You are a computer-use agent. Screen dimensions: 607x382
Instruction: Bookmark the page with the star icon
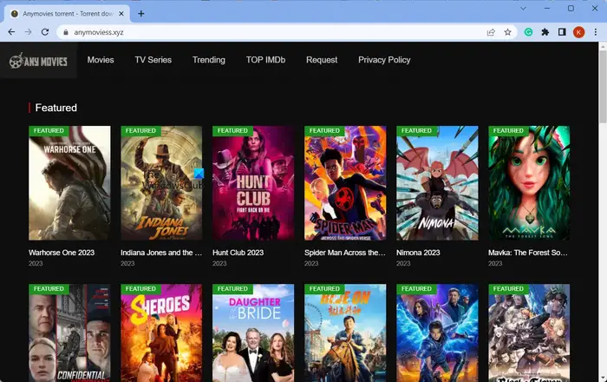coord(507,32)
